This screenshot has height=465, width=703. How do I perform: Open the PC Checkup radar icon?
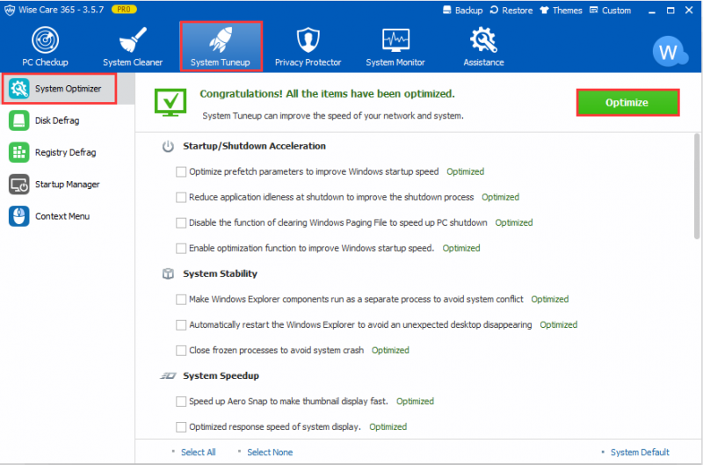46,40
